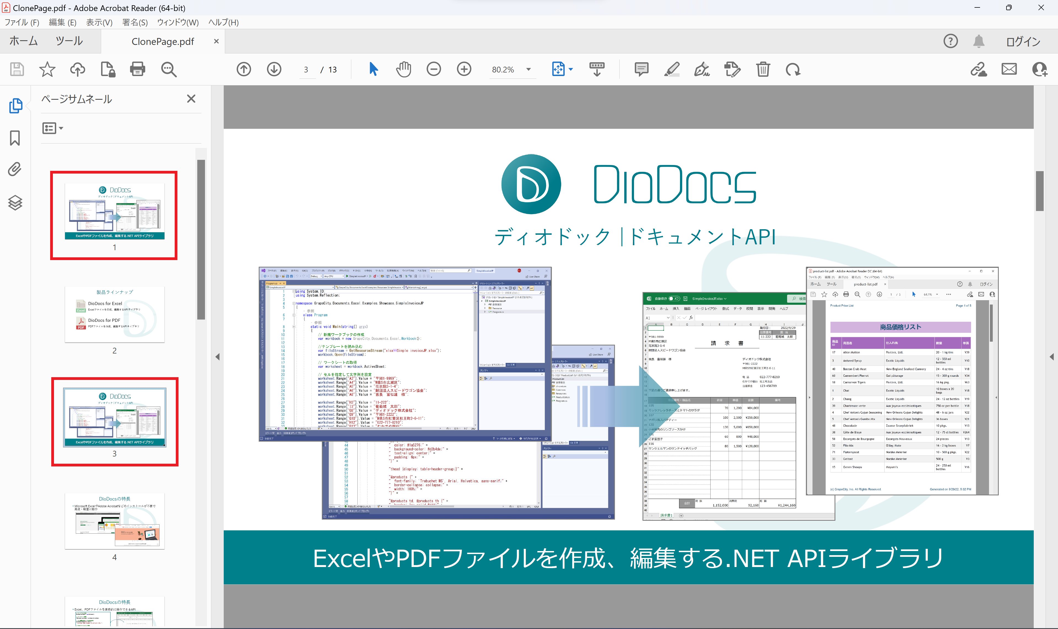Invite people with the user icon
1058x629 pixels.
tap(1040, 69)
